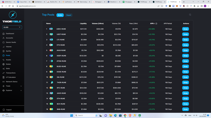Reload the page in Chrome
The width and height of the screenshot is (211, 118).
tap(9, 6)
